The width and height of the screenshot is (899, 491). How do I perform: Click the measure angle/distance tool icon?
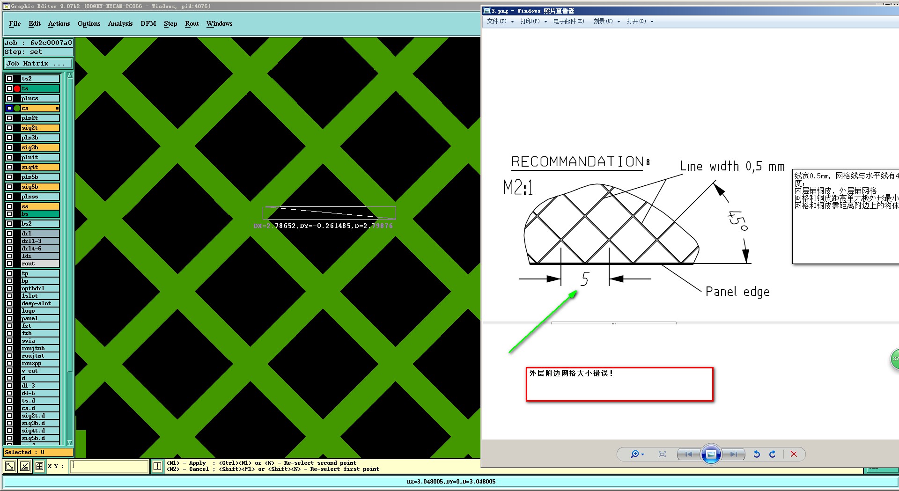25,466
